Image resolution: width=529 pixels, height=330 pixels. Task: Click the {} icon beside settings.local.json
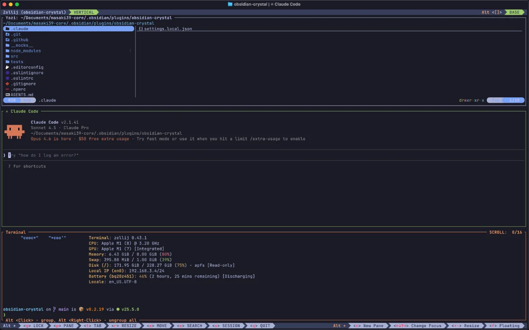click(x=141, y=28)
